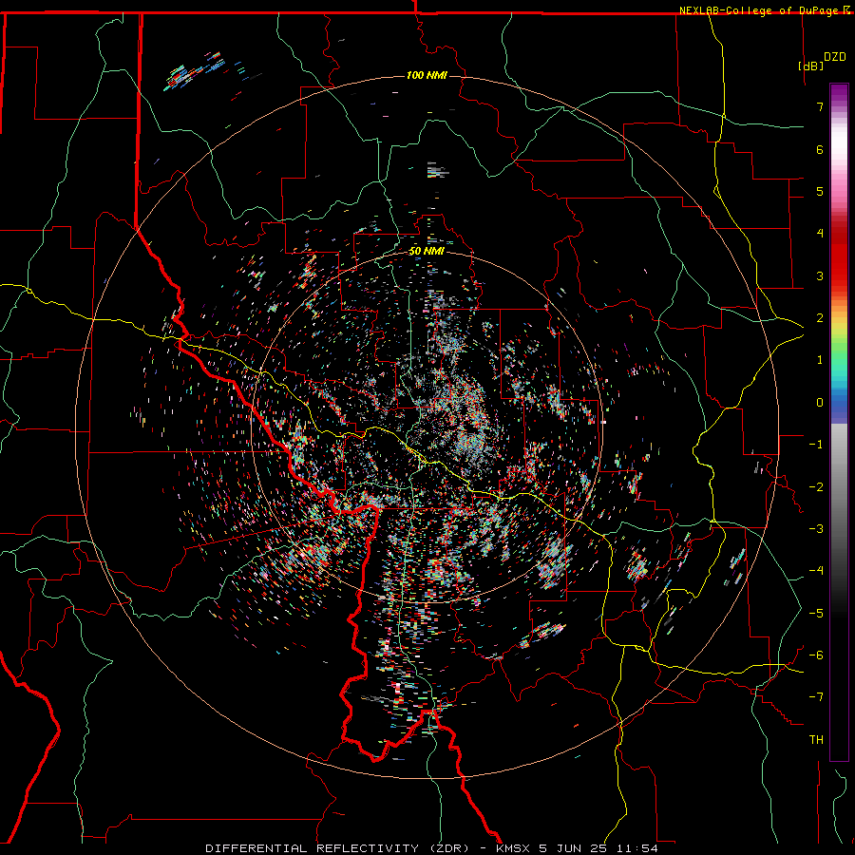Screen dimensions: 855x855
Task: Click the NEXLAB-College of DuPage credit text
Action: pos(760,10)
